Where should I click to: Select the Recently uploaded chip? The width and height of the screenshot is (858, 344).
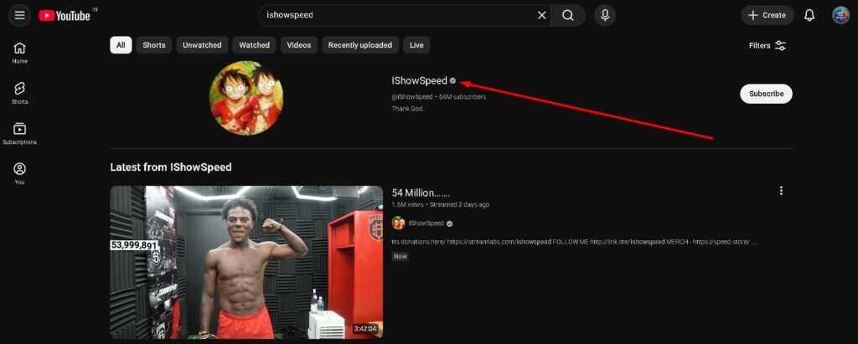(x=360, y=45)
